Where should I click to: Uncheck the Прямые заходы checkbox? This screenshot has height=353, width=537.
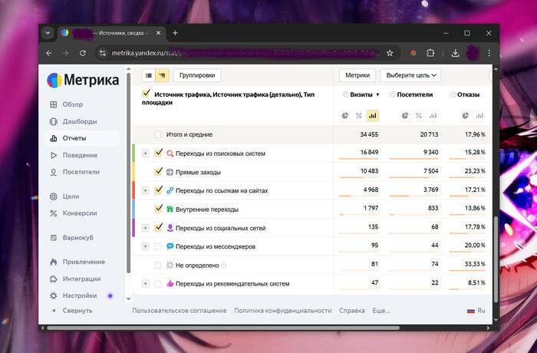tap(159, 172)
